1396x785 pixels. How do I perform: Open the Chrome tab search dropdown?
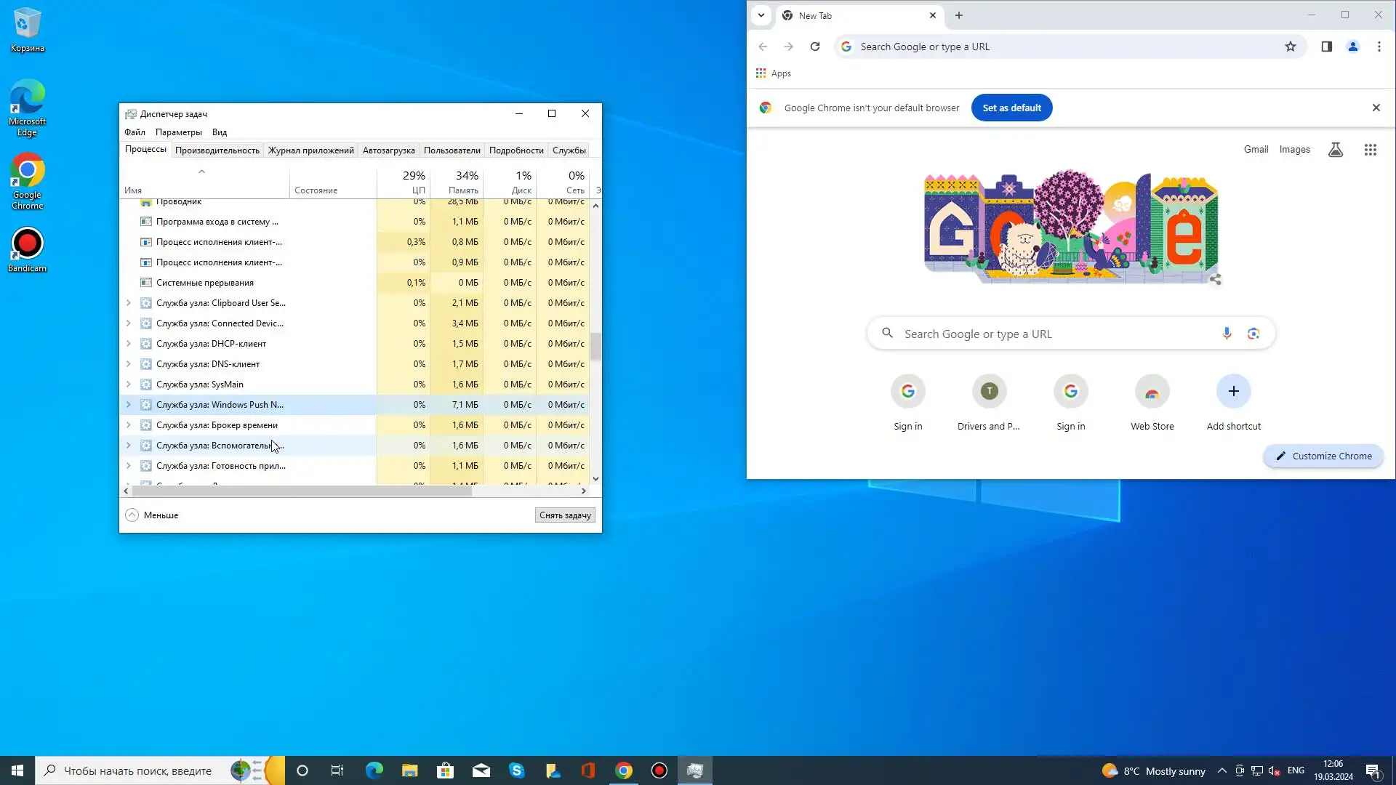761,15
